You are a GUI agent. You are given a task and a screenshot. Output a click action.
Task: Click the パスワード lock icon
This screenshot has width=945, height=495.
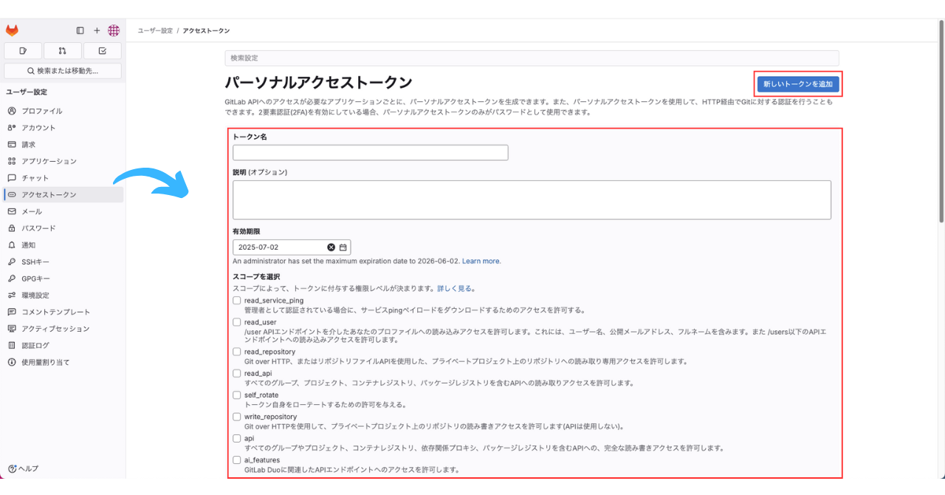pyautogui.click(x=12, y=228)
